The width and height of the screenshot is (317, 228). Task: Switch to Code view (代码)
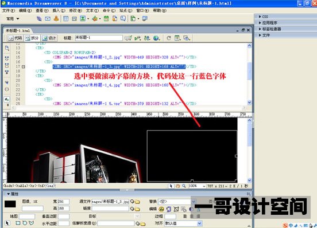point(16,38)
